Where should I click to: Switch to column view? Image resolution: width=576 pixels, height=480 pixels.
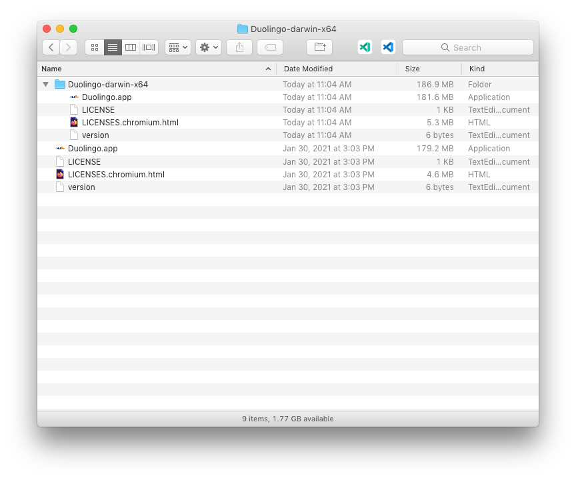(x=130, y=47)
